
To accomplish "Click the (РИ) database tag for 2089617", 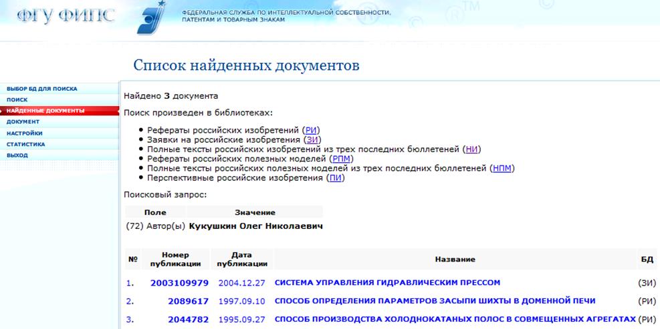I will point(647,301).
